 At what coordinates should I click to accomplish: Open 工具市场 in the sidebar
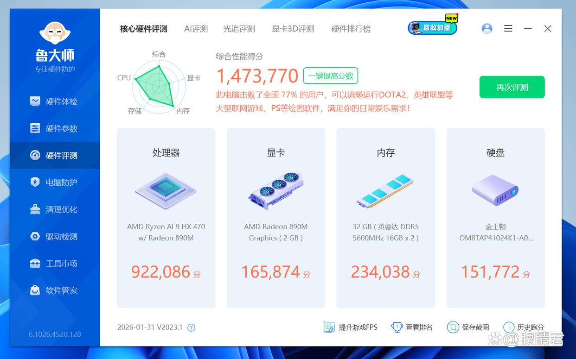pos(55,263)
